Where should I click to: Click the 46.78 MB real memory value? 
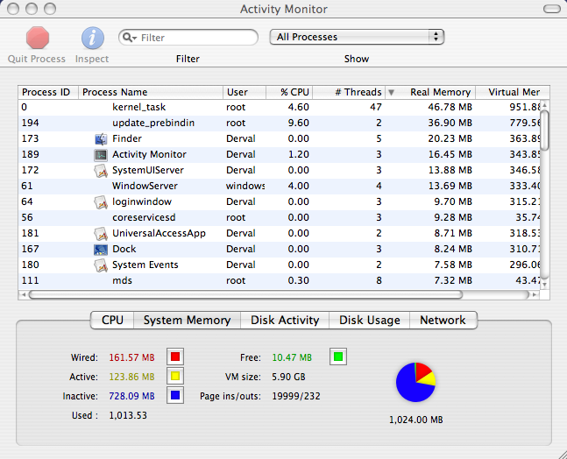pos(450,108)
